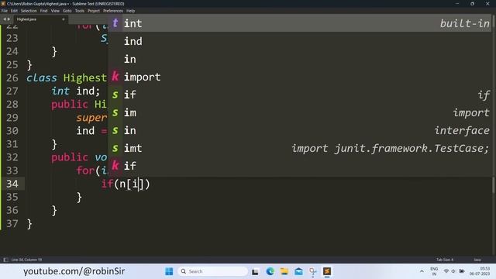Insert the 'im' import snippet
The width and height of the screenshot is (496, 279).
[301, 112]
